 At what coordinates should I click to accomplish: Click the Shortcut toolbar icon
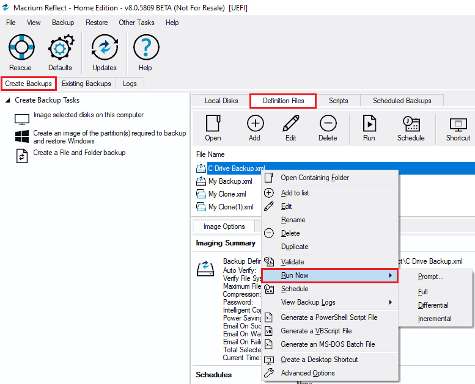(x=458, y=125)
